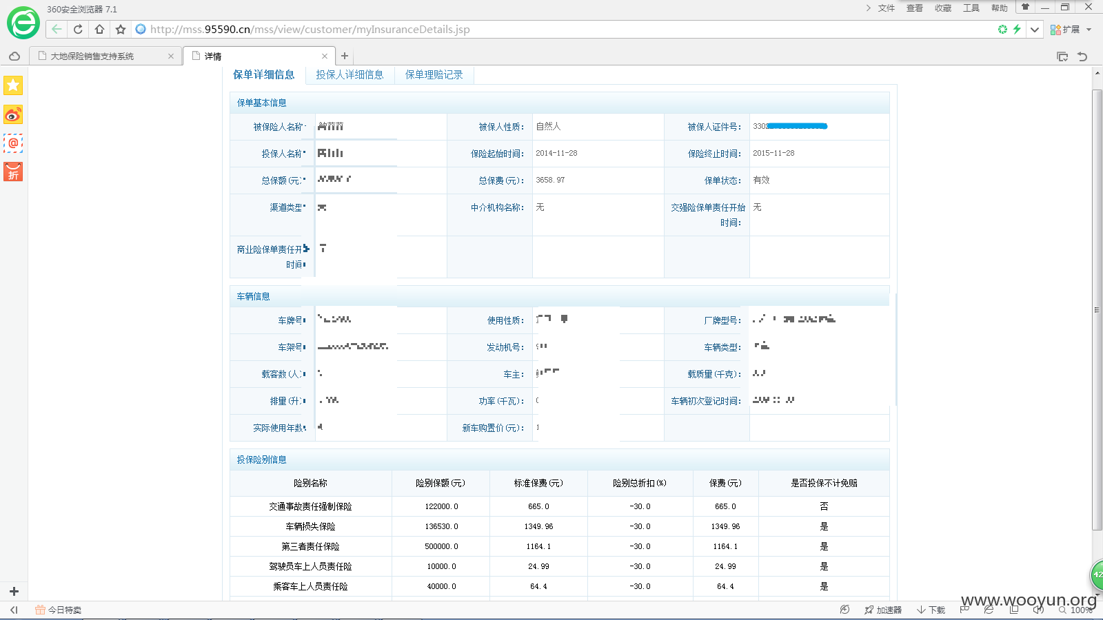Click the 保单基本信息 section header
This screenshot has height=620, width=1103.
tap(560, 103)
